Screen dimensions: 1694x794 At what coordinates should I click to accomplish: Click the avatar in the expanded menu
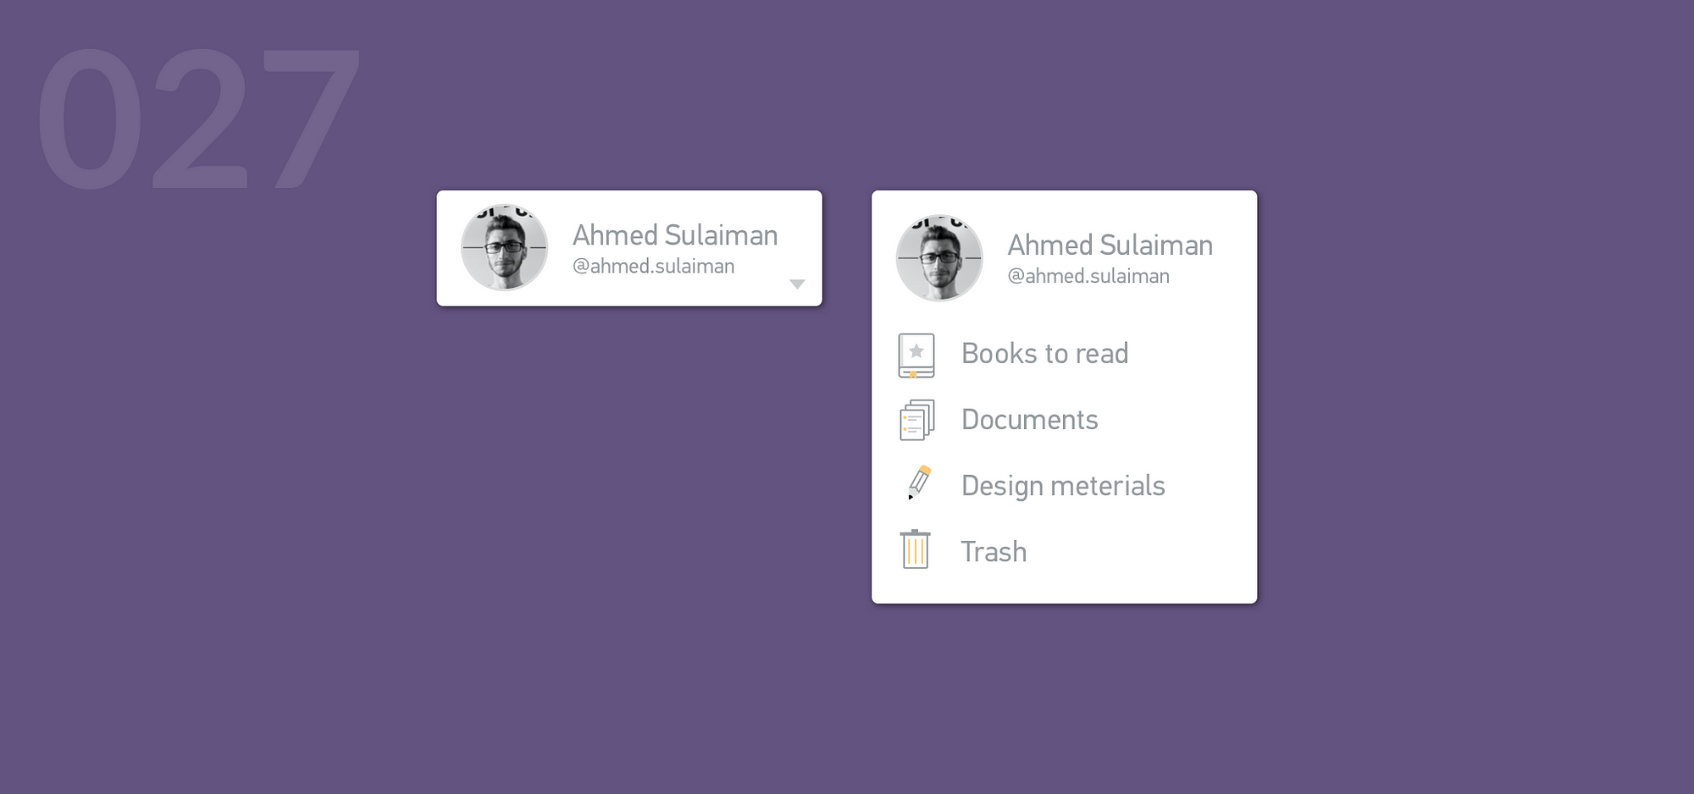pyautogui.click(x=939, y=257)
